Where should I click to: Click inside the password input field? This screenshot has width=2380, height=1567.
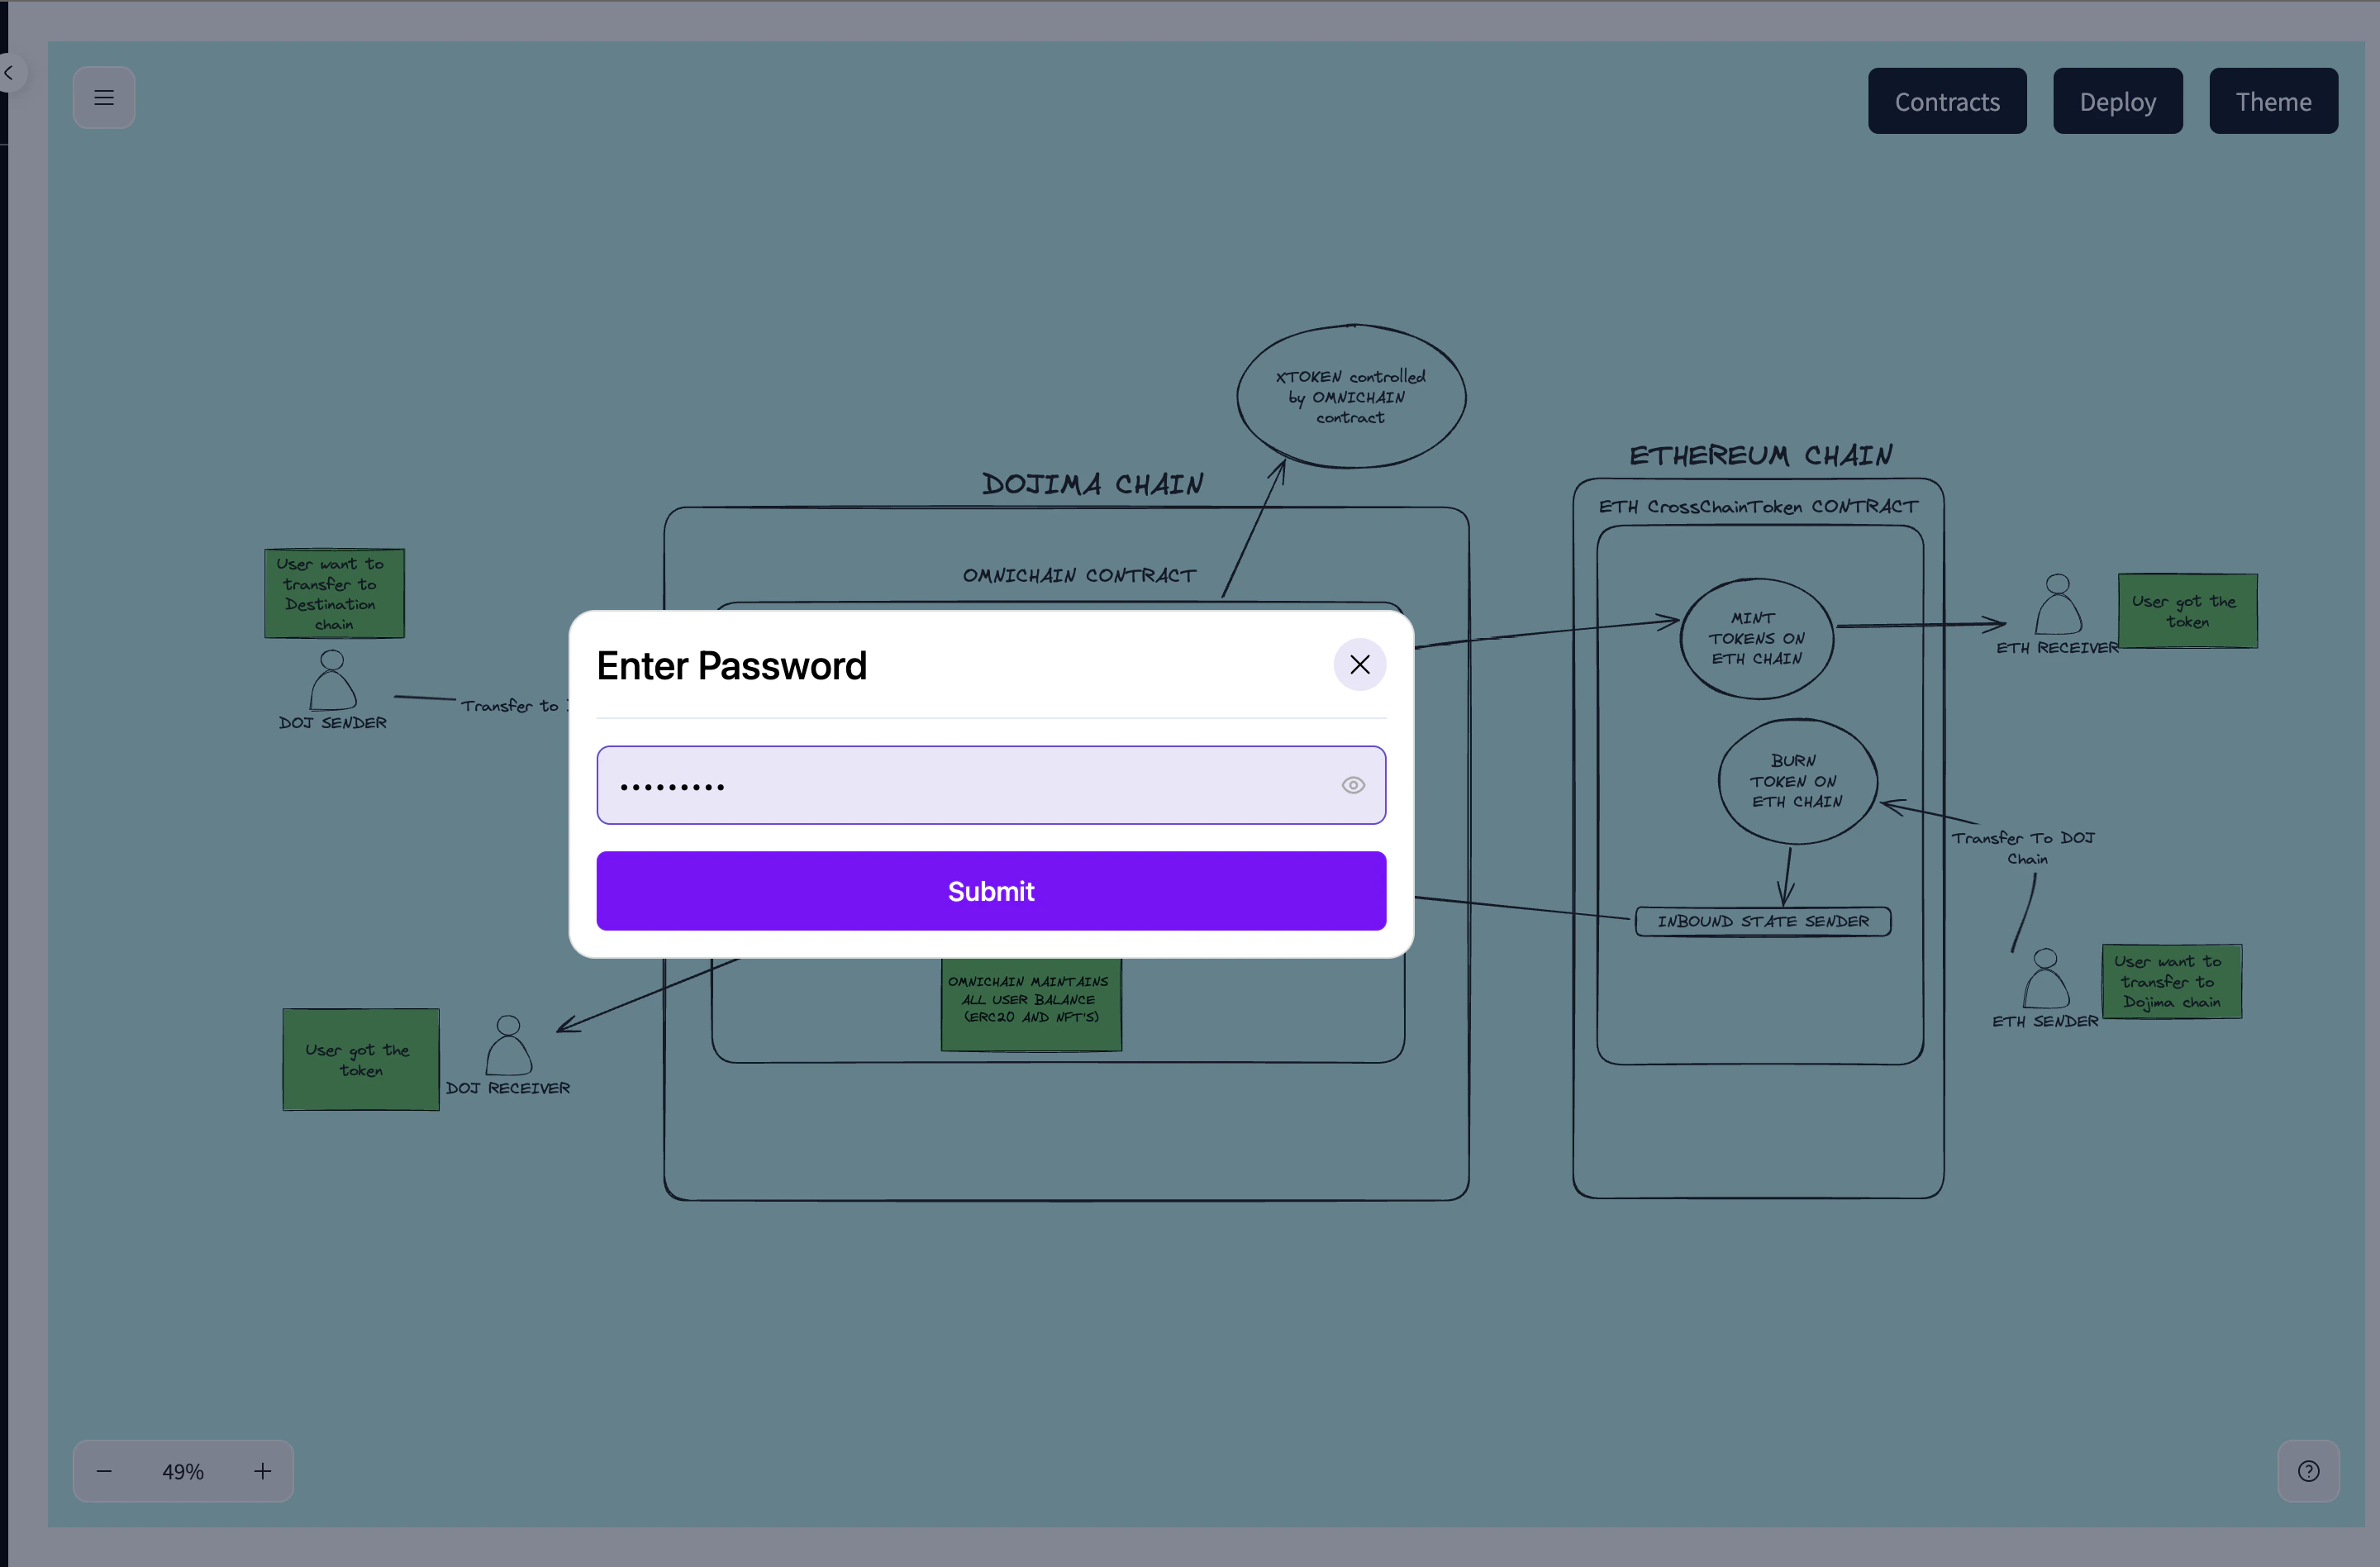pos(990,785)
